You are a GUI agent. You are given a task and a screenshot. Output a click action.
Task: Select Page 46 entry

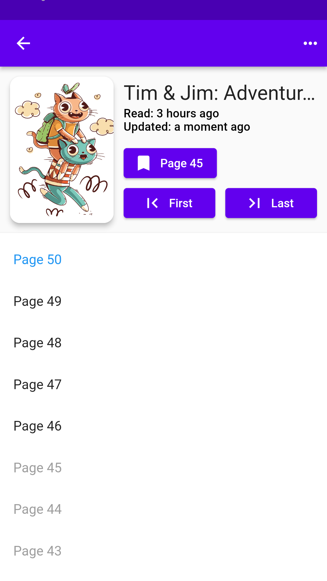tap(163, 426)
